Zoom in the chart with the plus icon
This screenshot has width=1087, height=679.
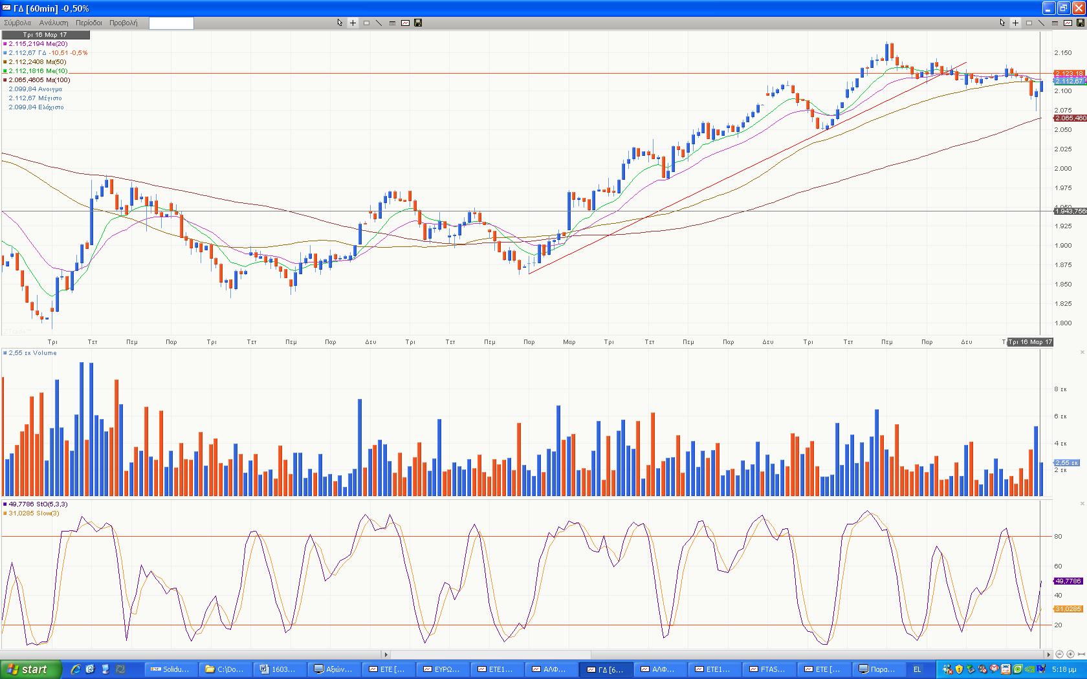click(x=1071, y=654)
